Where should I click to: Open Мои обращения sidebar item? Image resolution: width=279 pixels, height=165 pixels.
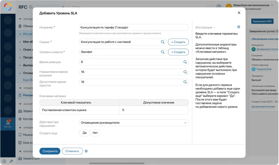tap(28, 42)
